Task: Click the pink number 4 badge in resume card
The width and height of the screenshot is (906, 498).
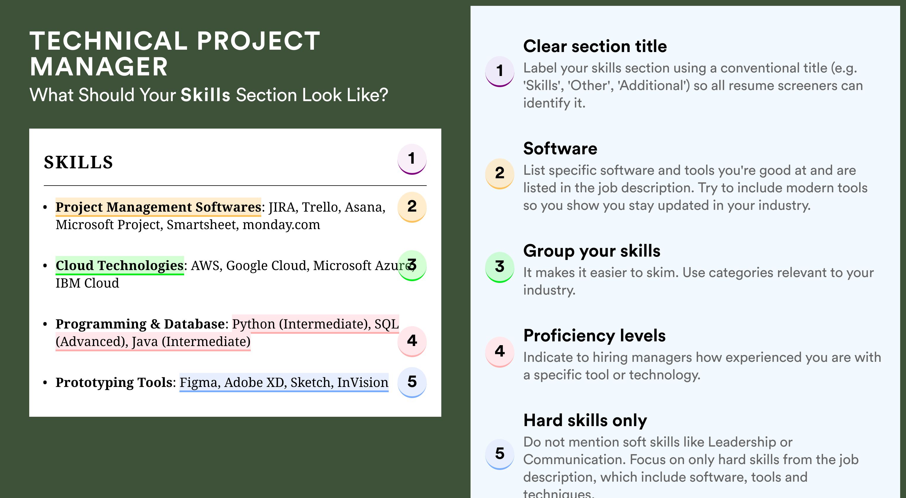Action: [x=412, y=341]
